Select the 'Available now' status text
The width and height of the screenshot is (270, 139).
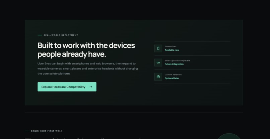coord(172,50)
